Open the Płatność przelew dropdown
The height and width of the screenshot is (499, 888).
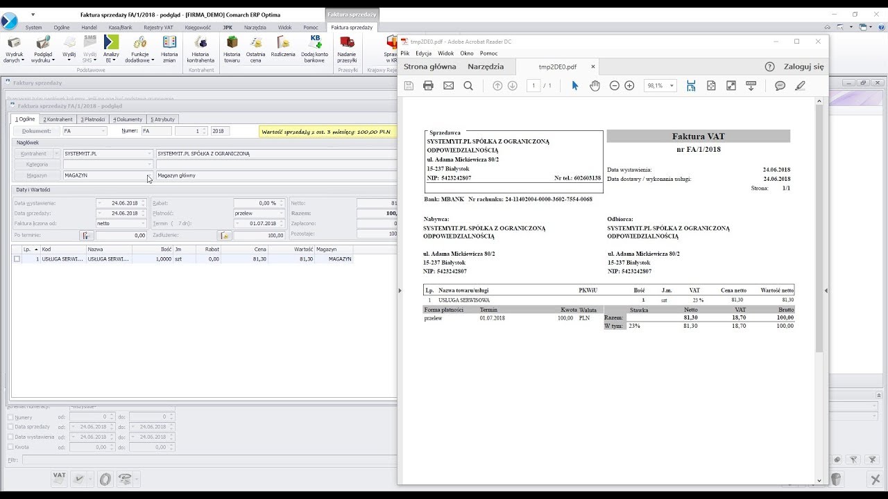pyautogui.click(x=283, y=213)
